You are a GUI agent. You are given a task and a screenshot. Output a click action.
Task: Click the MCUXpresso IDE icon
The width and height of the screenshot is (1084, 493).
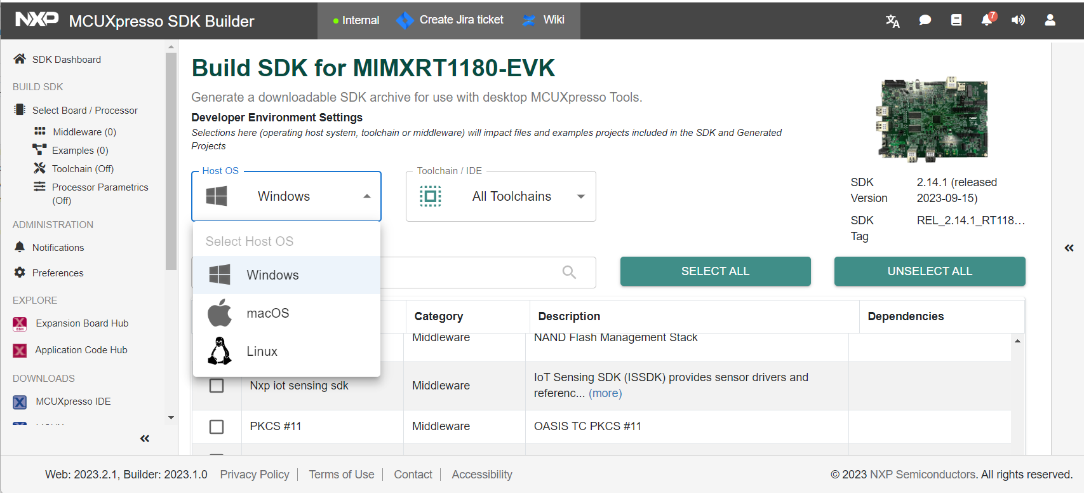tap(20, 402)
